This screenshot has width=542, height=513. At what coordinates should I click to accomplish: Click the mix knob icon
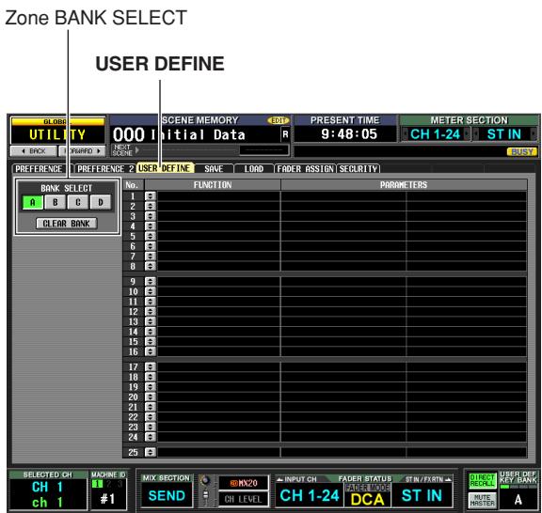click(205, 480)
